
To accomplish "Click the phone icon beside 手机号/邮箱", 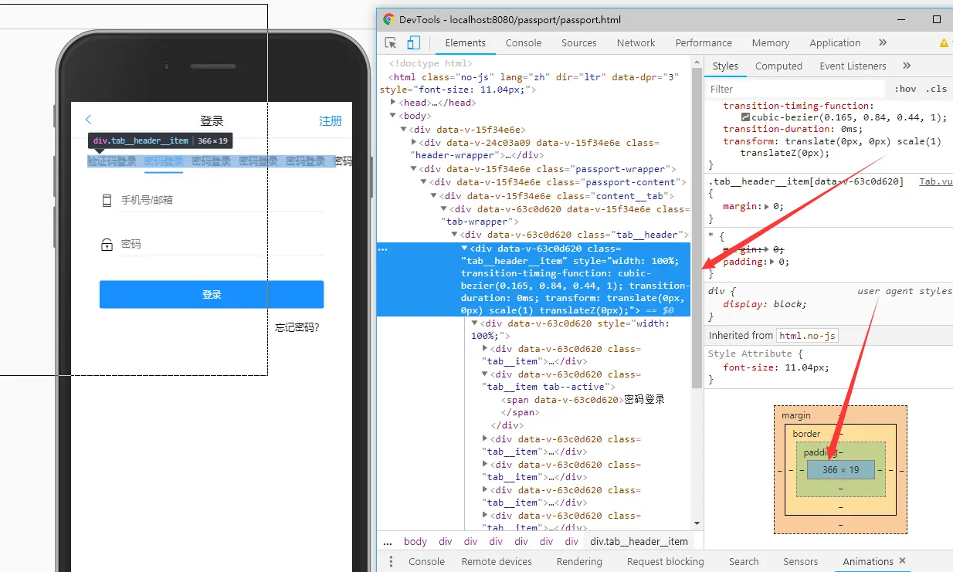I will (107, 200).
